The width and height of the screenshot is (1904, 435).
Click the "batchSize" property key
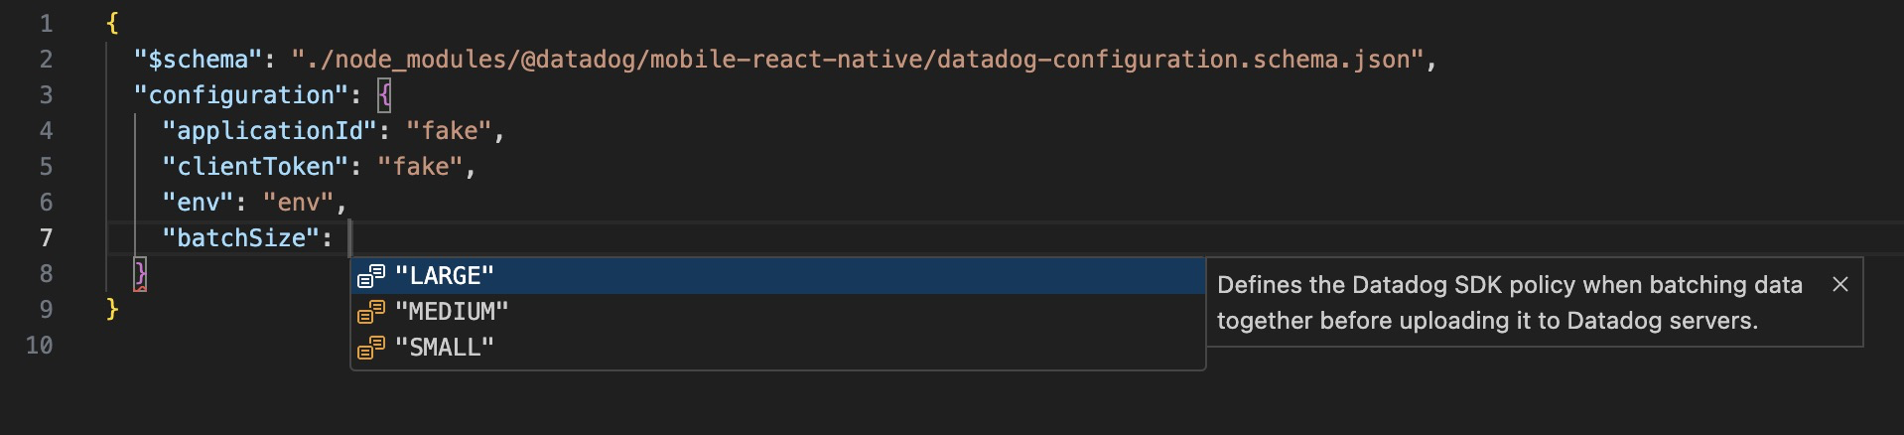[x=240, y=238]
